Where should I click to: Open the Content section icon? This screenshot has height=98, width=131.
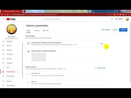tap(3, 45)
